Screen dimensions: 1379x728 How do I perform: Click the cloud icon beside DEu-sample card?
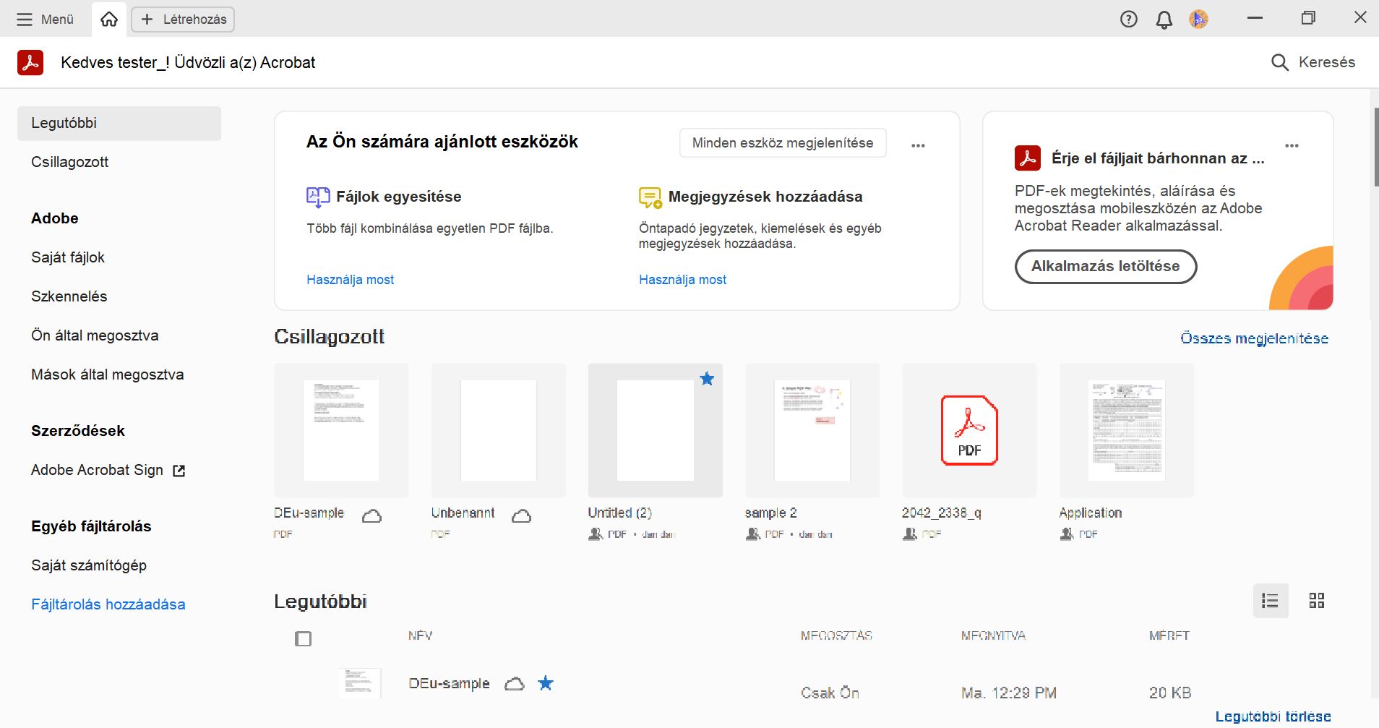point(371,515)
